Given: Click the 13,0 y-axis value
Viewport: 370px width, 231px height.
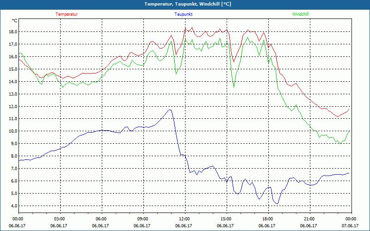Looking at the screenshot, I should tap(13, 94).
